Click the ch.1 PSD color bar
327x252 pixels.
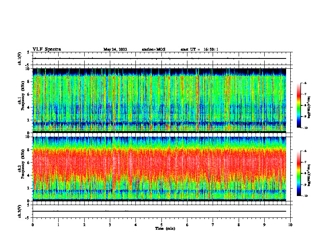pyautogui.click(x=299, y=105)
